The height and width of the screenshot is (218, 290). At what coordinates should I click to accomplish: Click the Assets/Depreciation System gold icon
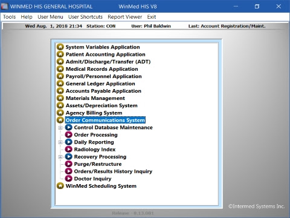point(60,105)
